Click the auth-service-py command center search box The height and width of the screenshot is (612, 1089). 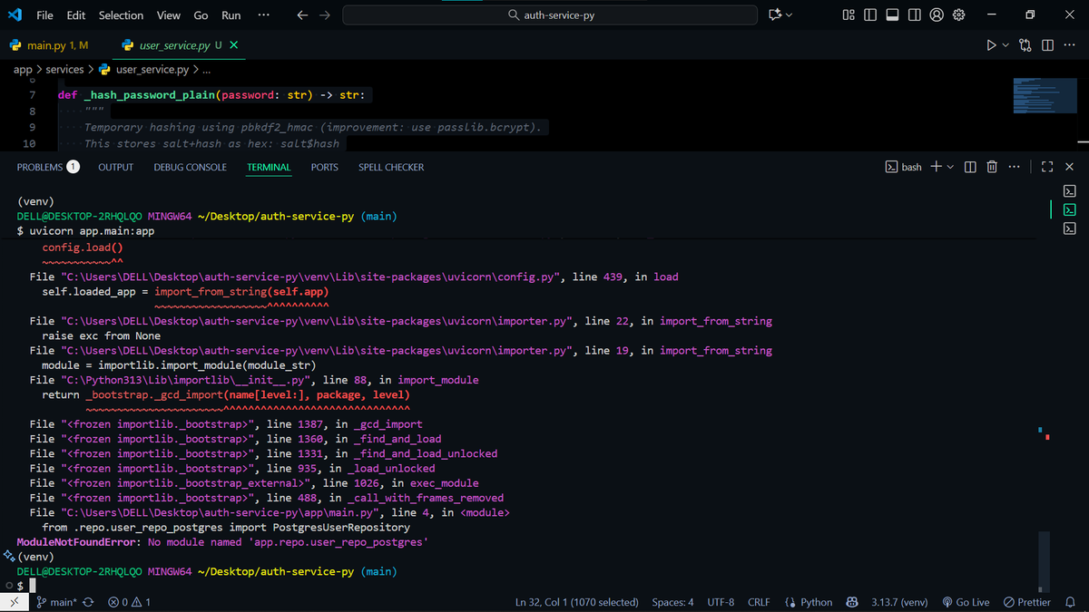pyautogui.click(x=550, y=15)
